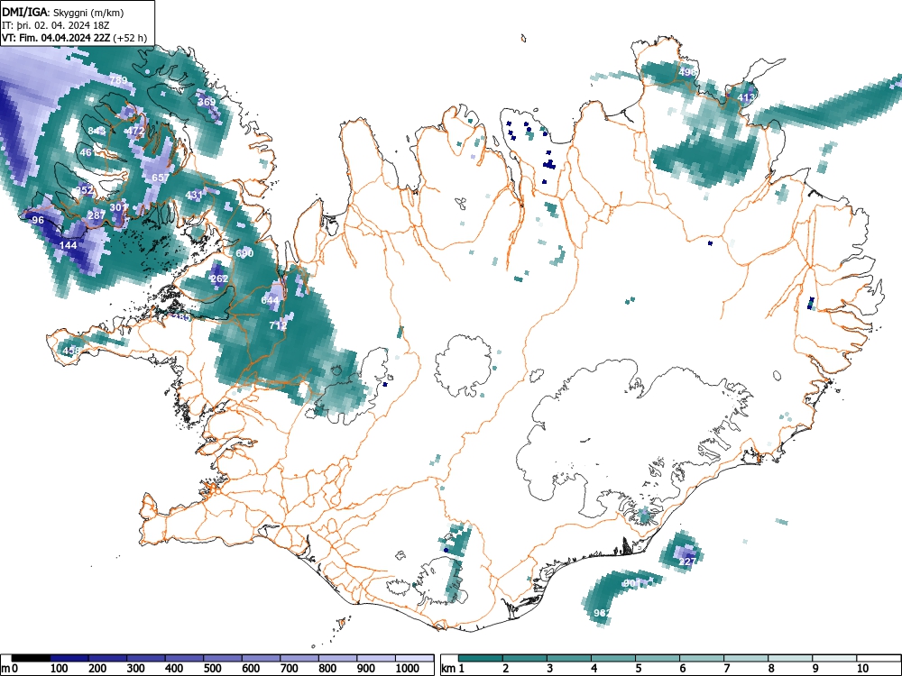902x676 pixels.
Task: Click the dark teal 1–2 km legend swatch
Action: click(x=481, y=658)
